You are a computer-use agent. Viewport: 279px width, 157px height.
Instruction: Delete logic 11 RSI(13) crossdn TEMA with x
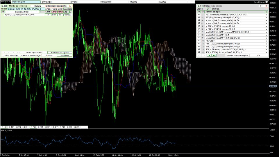tap(267, 44)
